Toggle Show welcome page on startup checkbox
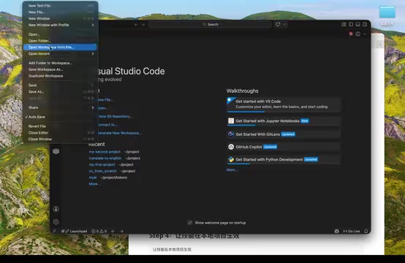Viewport: 405px width, 263px height. pyautogui.click(x=190, y=223)
